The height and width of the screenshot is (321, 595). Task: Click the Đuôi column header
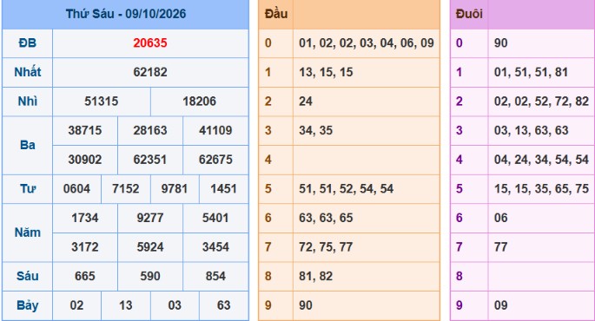pos(469,14)
